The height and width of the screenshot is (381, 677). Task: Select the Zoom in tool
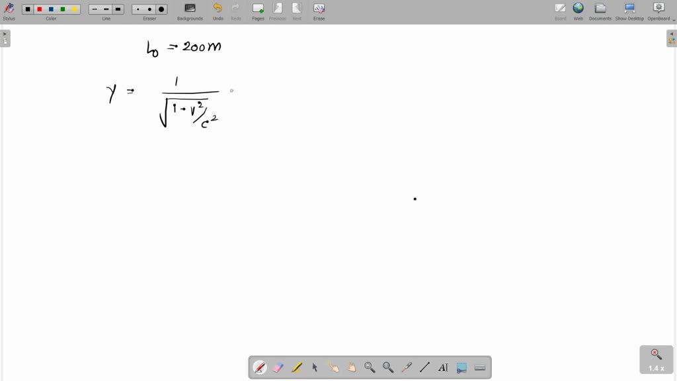[370, 367]
